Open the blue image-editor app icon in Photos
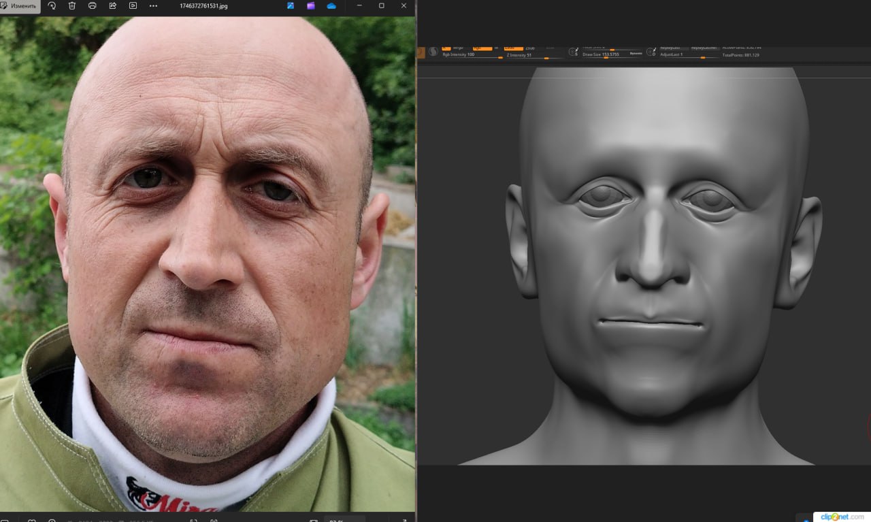This screenshot has width=871, height=522. pyautogui.click(x=291, y=5)
